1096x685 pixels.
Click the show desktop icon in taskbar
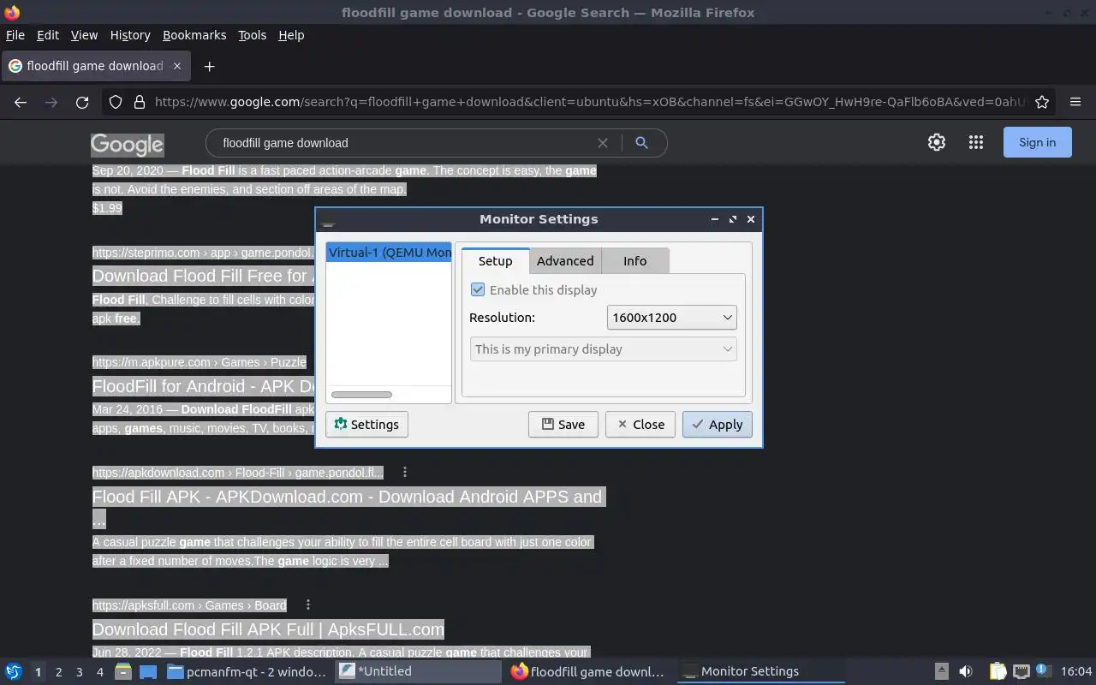pos(147,671)
